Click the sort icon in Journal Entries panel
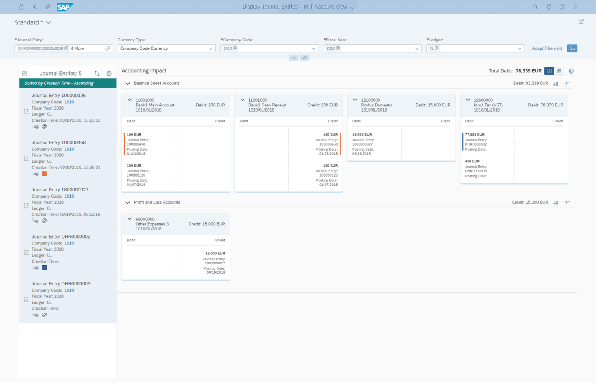The height and width of the screenshot is (383, 596). coord(97,73)
